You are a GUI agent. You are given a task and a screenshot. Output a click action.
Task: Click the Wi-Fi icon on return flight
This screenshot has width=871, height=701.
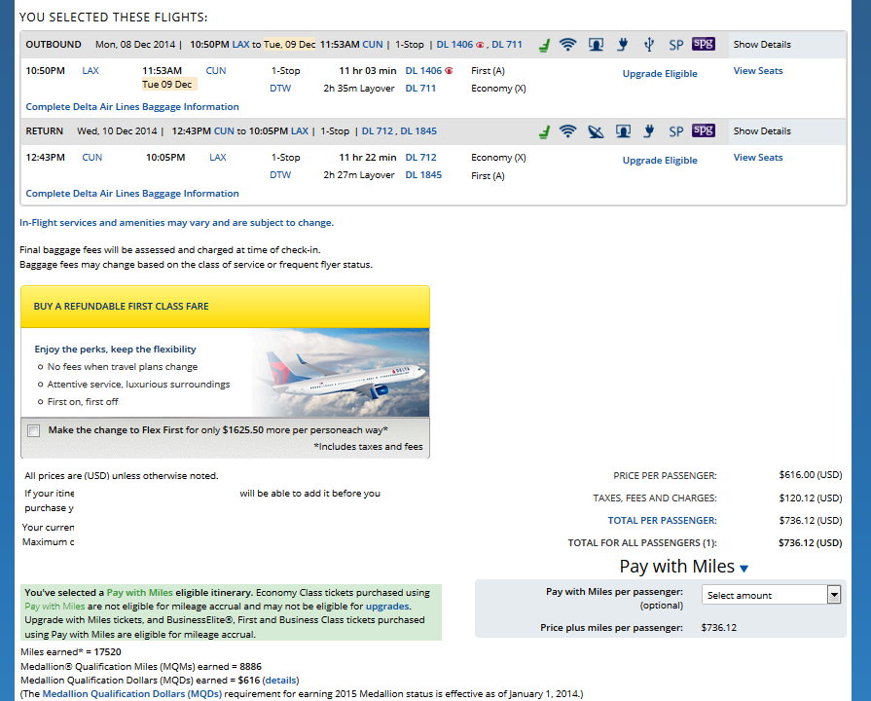tap(568, 131)
